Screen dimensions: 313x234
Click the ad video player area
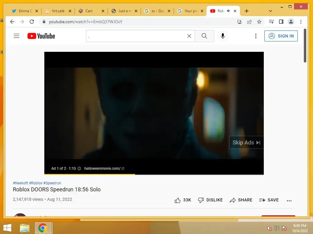pos(154,113)
